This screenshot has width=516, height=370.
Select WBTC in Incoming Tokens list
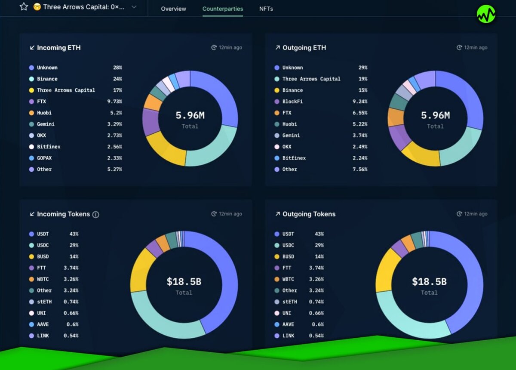point(54,279)
